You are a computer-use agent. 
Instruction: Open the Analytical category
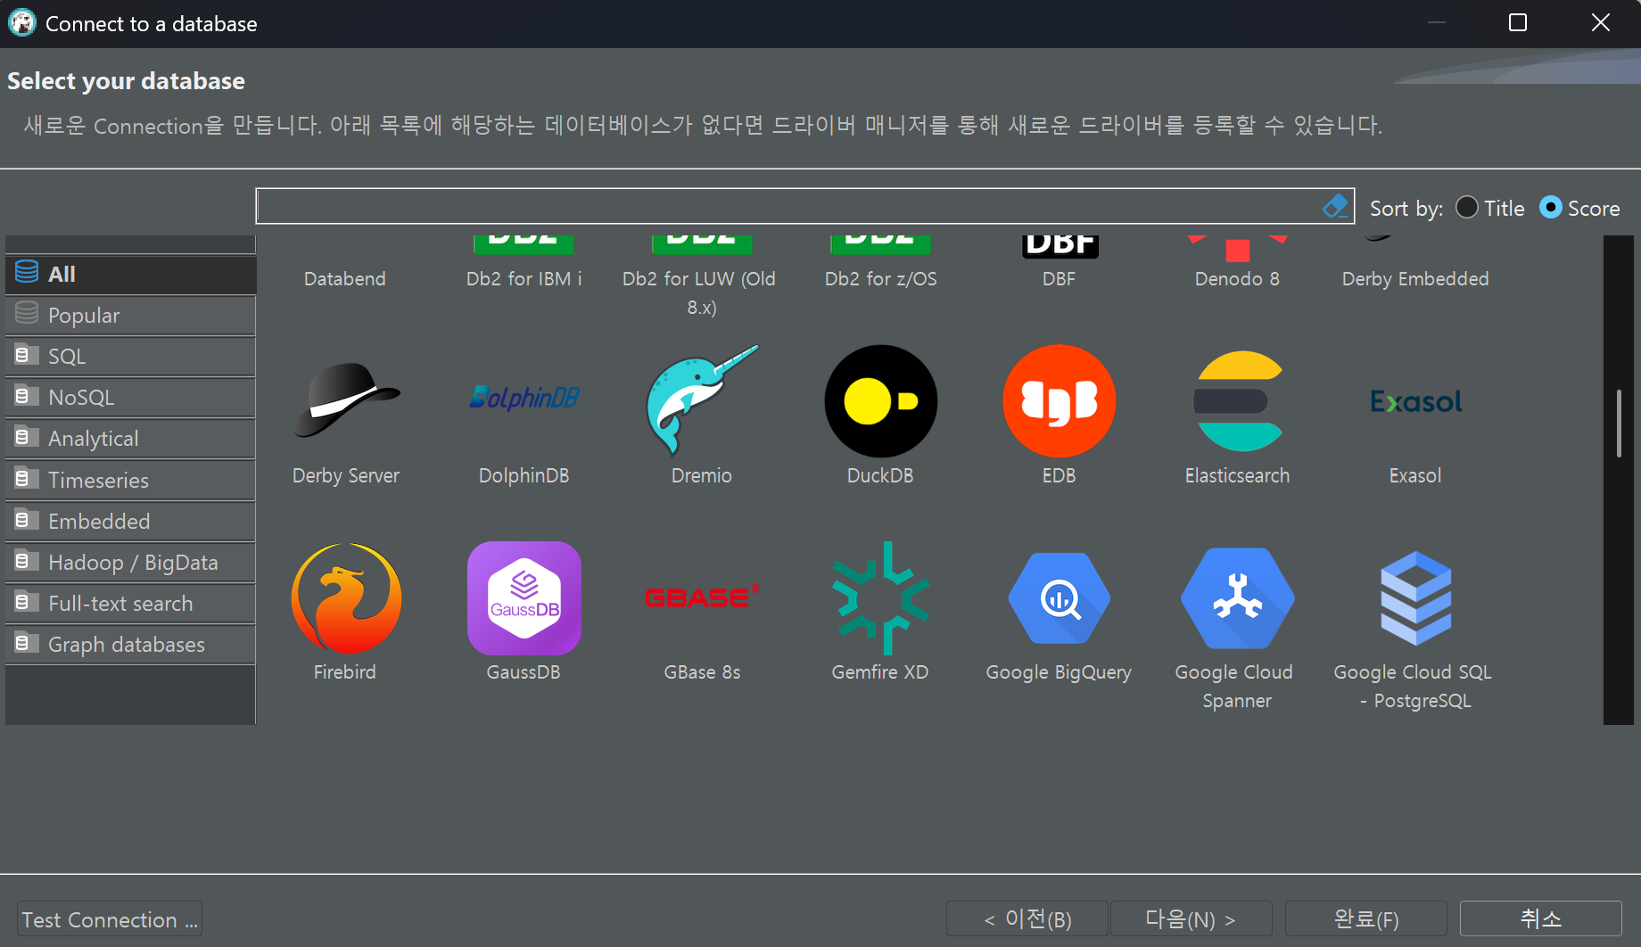click(x=131, y=439)
